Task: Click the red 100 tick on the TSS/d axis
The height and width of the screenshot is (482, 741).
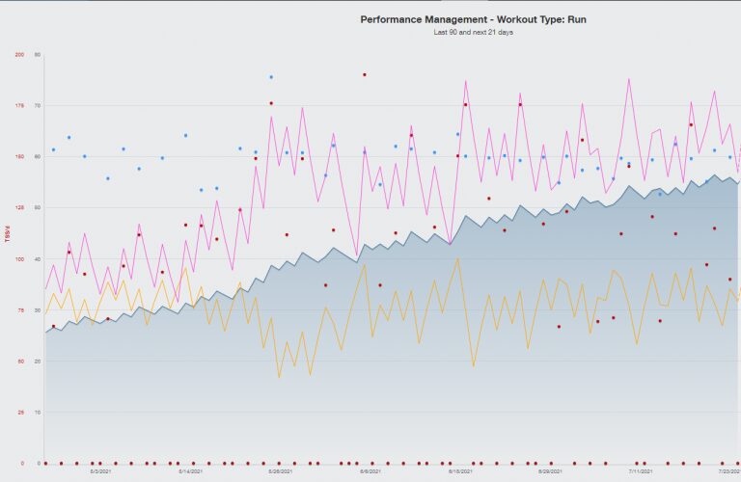Action: tap(19, 258)
